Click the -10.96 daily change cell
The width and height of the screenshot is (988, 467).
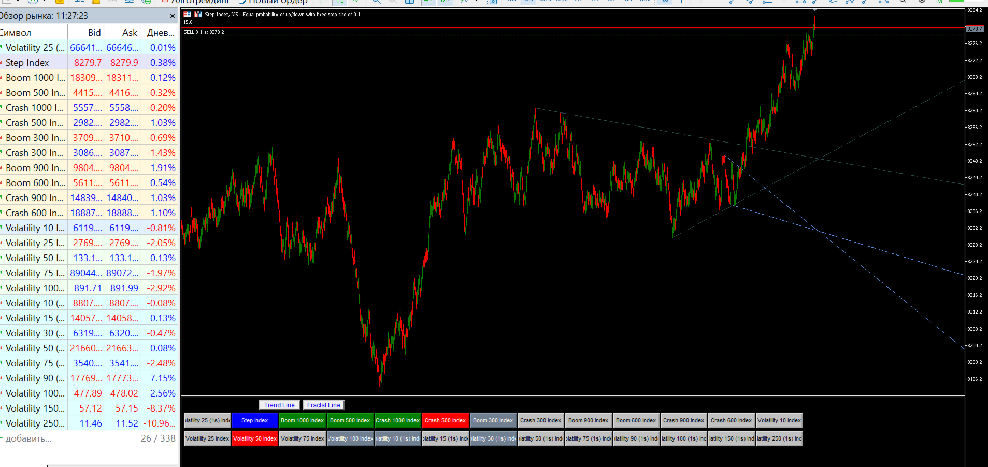(159, 423)
